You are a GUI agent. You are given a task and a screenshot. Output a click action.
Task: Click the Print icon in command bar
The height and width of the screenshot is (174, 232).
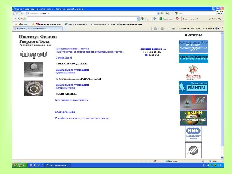coord(174,28)
